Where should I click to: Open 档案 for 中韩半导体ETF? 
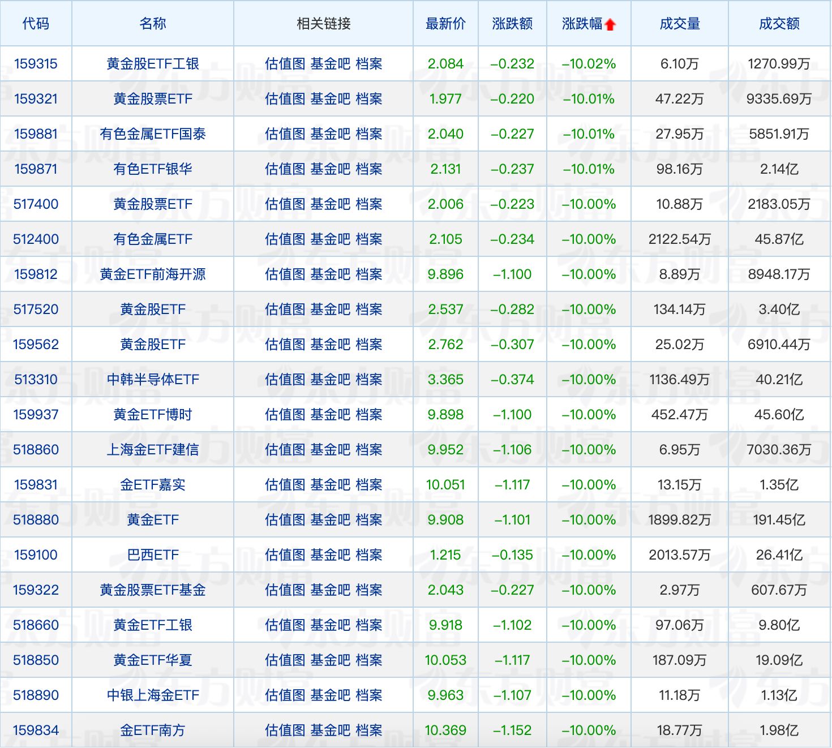pos(369,379)
